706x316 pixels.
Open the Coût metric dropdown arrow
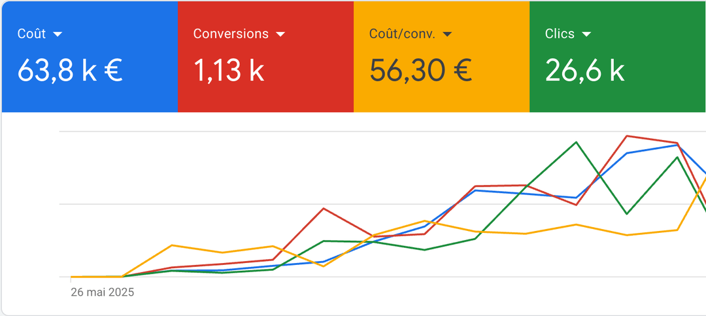click(58, 34)
